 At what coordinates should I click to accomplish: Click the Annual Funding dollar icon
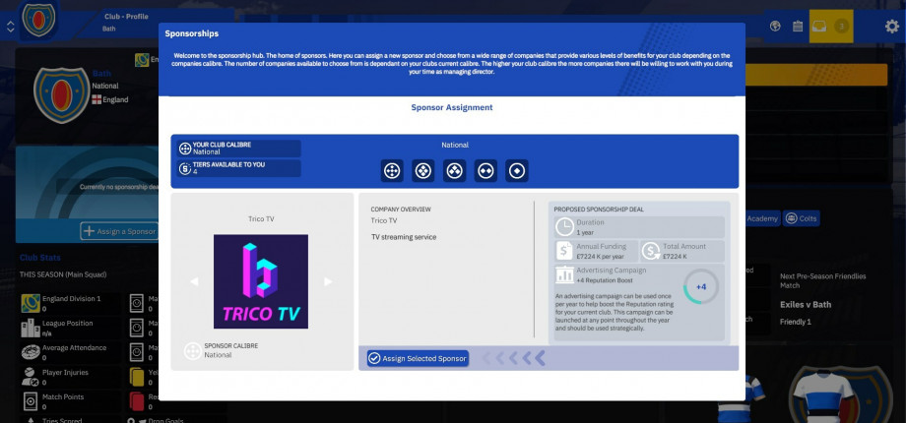pyautogui.click(x=564, y=251)
